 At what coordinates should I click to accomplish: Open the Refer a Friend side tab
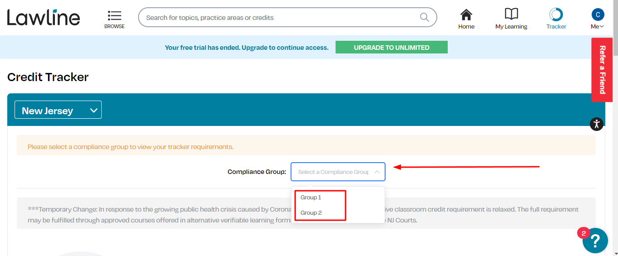pos(602,70)
